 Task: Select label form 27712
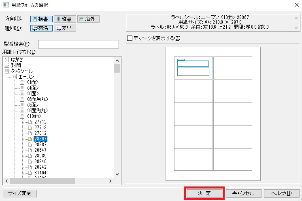[x=40, y=121]
